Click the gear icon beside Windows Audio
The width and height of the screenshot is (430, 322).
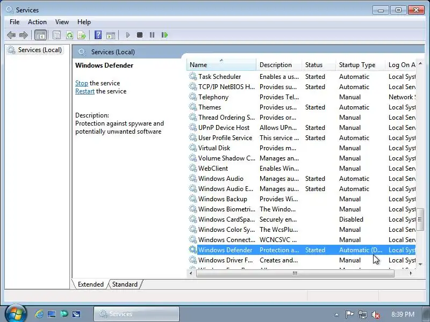193,178
